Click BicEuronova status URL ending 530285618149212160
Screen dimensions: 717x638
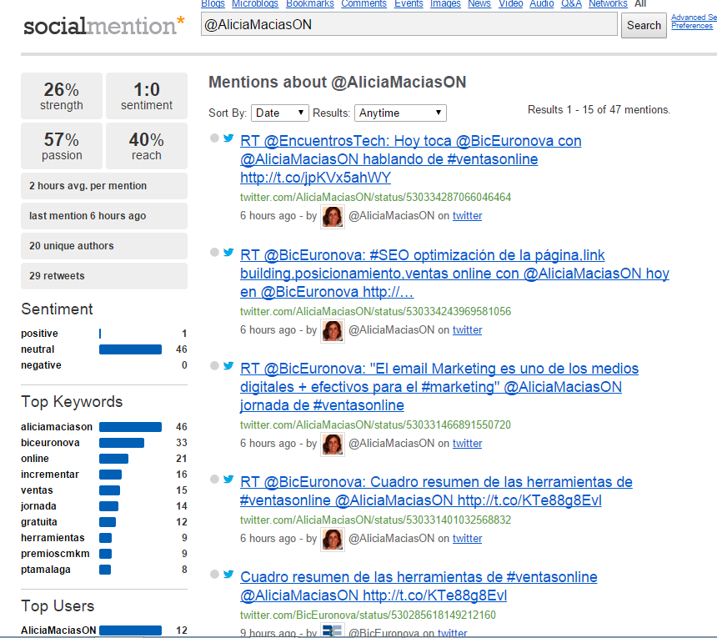pyautogui.click(x=368, y=615)
